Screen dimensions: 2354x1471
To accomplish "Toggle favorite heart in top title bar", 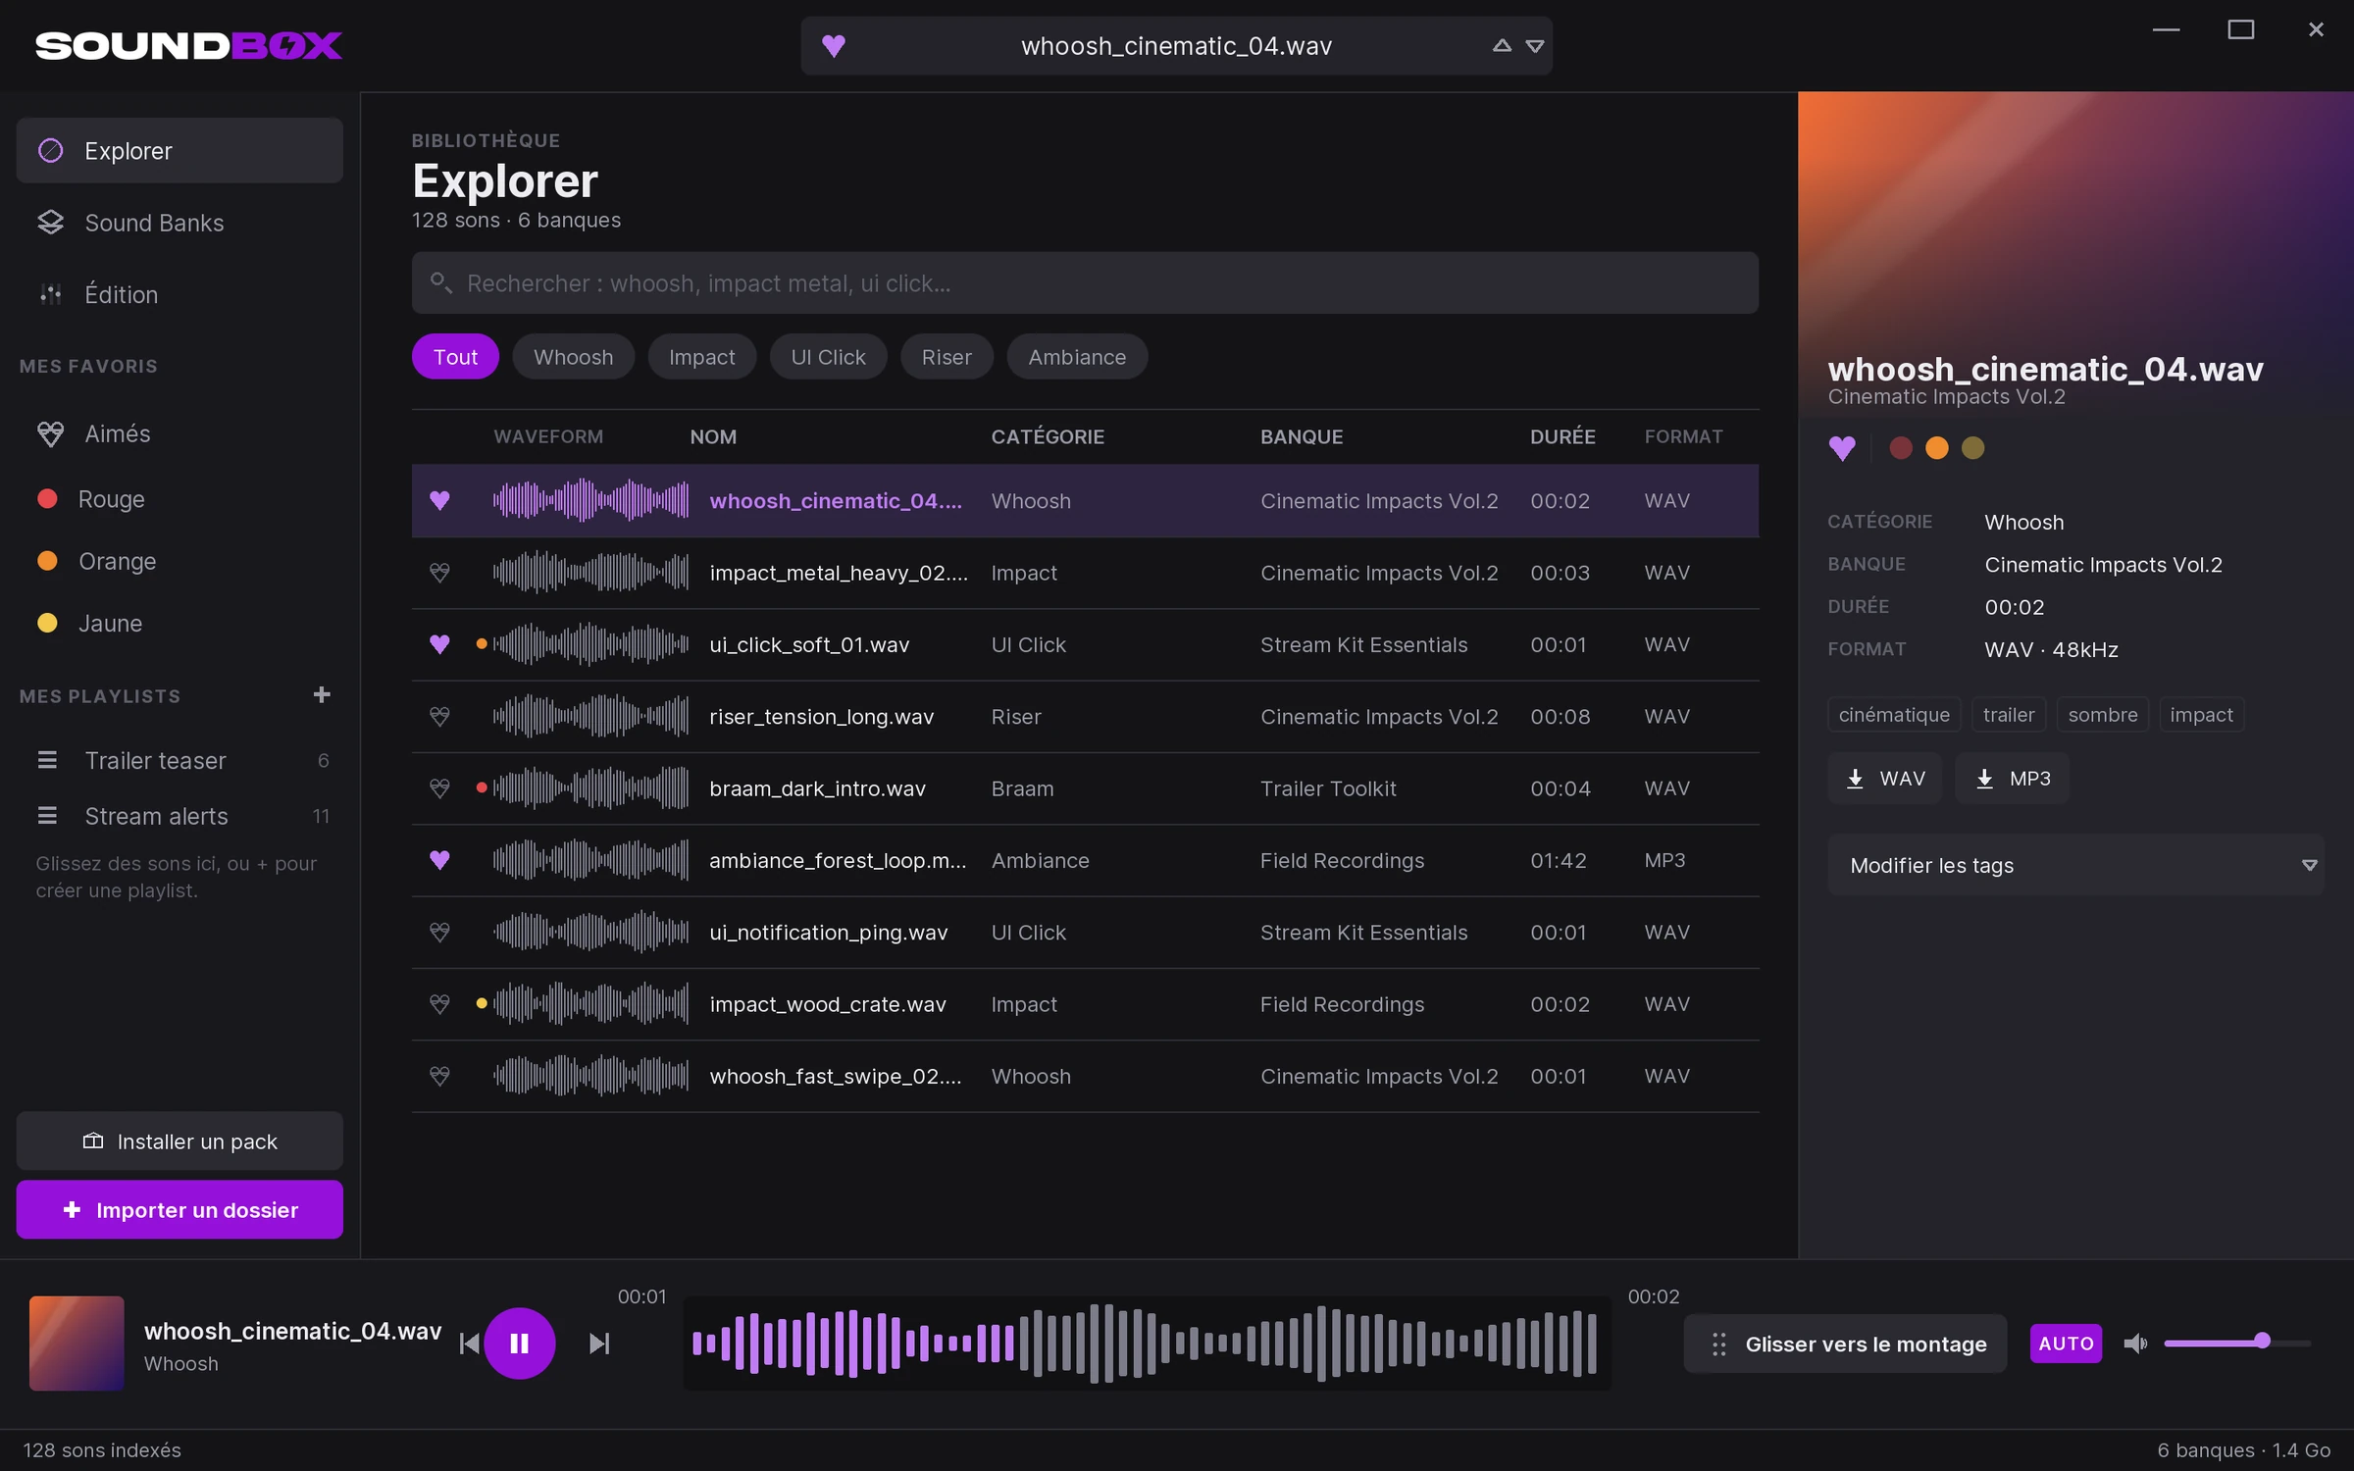I will point(834,46).
